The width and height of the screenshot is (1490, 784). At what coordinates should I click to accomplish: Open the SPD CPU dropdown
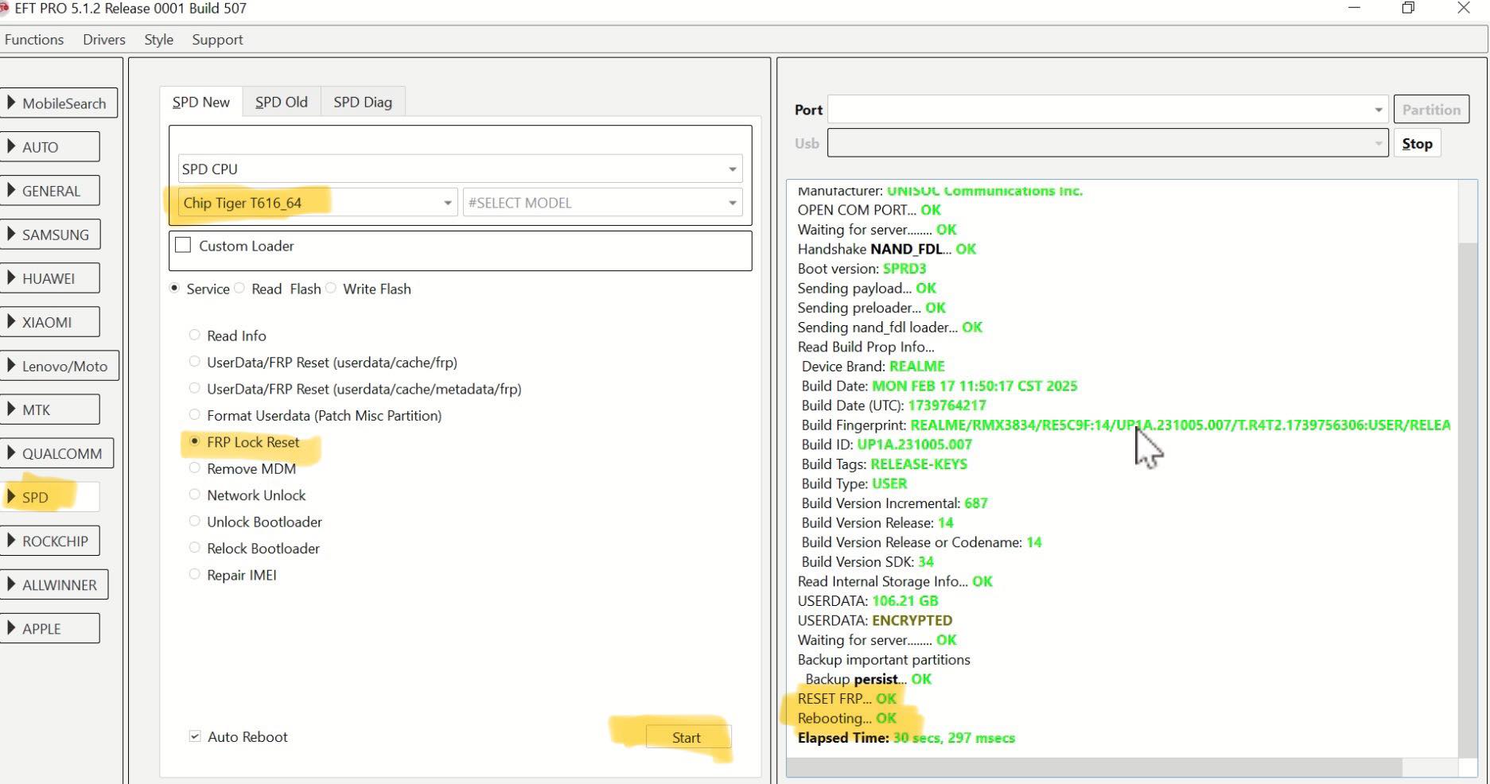pyautogui.click(x=460, y=169)
